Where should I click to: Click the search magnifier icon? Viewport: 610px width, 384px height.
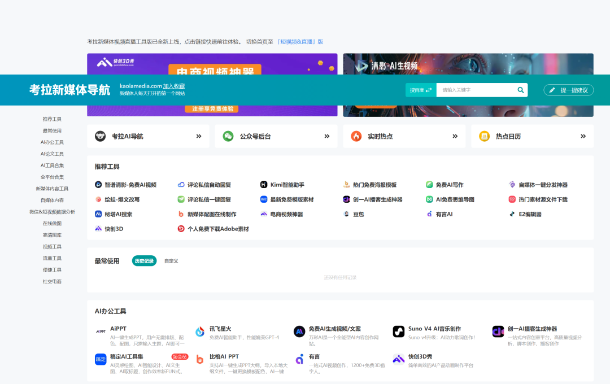(x=520, y=90)
